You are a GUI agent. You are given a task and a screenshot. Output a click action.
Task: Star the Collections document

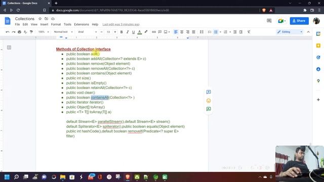pos(40,19)
